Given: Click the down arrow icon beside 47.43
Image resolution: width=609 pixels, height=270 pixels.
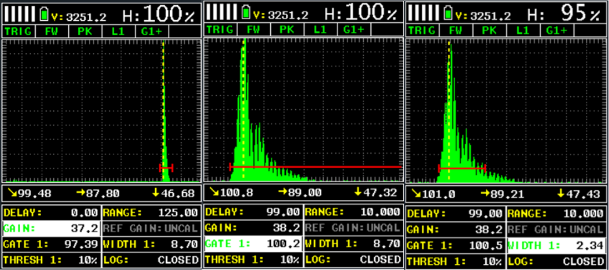Looking at the screenshot, I should [x=560, y=193].
